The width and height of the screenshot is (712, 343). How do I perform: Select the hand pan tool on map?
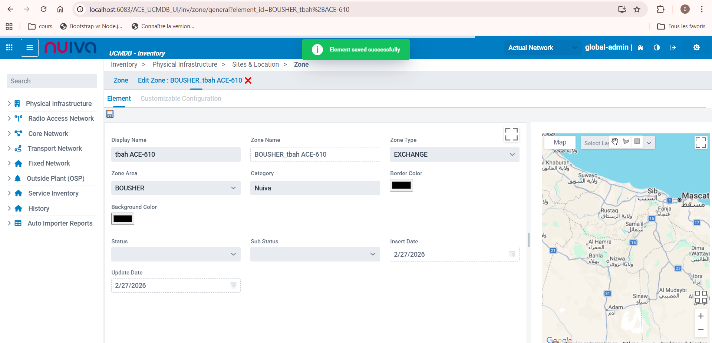click(x=615, y=141)
